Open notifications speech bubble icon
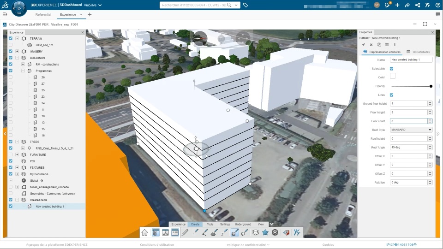The height and width of the screenshot is (249, 443). [387, 5]
